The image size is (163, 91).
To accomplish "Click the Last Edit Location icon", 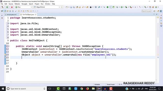I will click(28, 11).
